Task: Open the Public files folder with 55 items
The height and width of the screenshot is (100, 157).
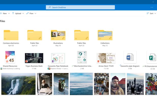Action: pyautogui.click(x=82, y=35)
